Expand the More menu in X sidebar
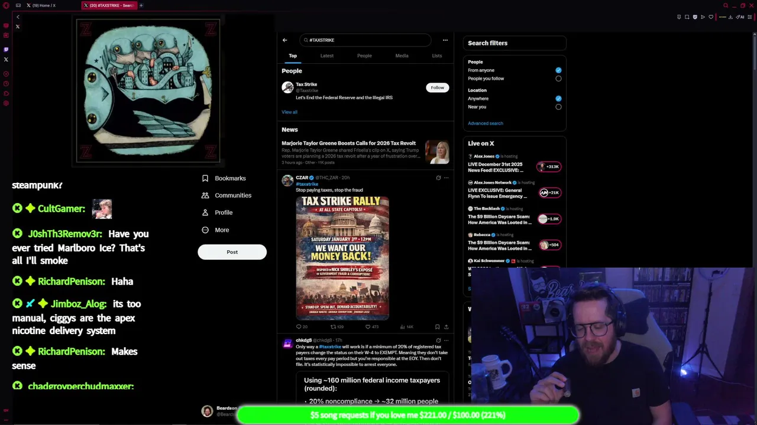Image resolution: width=757 pixels, height=425 pixels. [x=215, y=230]
